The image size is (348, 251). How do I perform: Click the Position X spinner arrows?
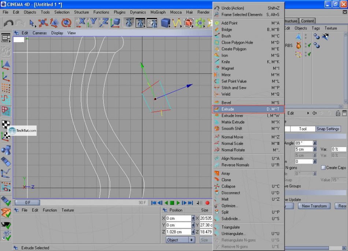[193, 218]
